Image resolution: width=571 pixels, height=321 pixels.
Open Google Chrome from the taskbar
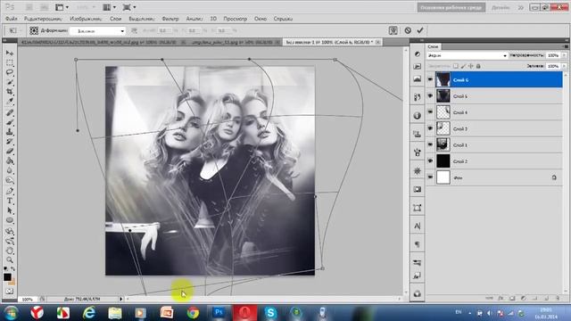[193, 313]
